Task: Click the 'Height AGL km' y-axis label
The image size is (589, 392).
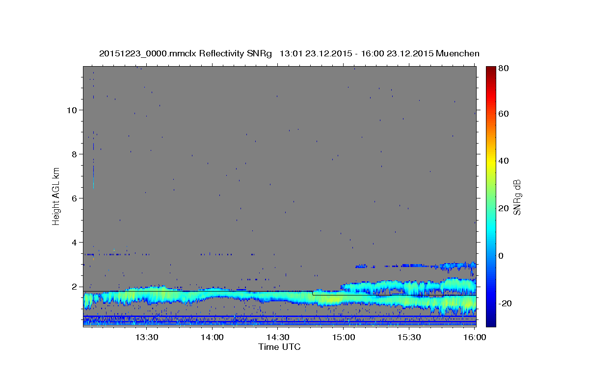Action: tap(56, 197)
